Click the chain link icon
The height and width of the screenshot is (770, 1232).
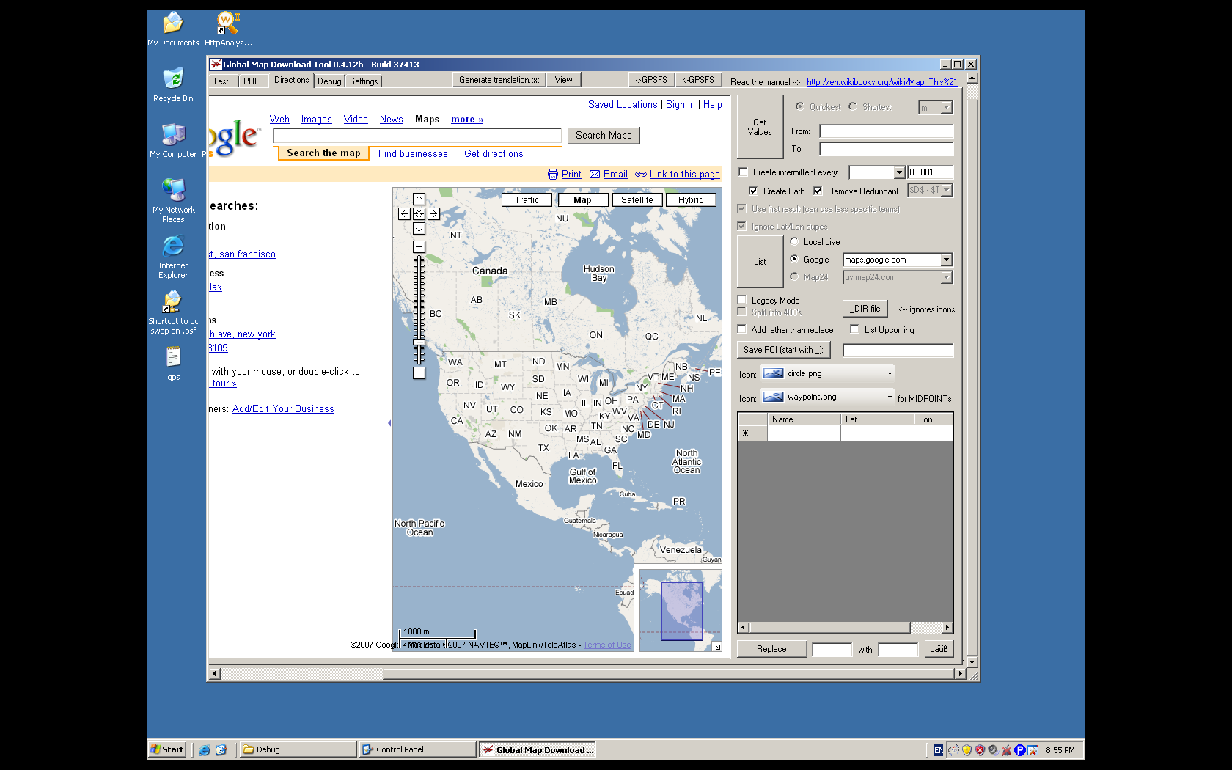pyautogui.click(x=641, y=175)
